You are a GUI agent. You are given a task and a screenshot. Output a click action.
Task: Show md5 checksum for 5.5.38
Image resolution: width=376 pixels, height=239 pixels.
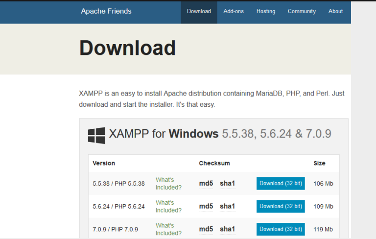206,183
